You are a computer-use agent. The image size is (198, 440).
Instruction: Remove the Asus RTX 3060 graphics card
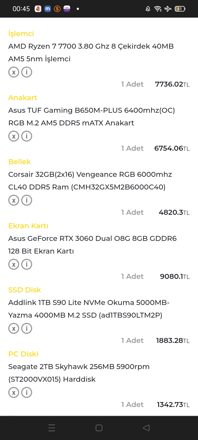14,265
